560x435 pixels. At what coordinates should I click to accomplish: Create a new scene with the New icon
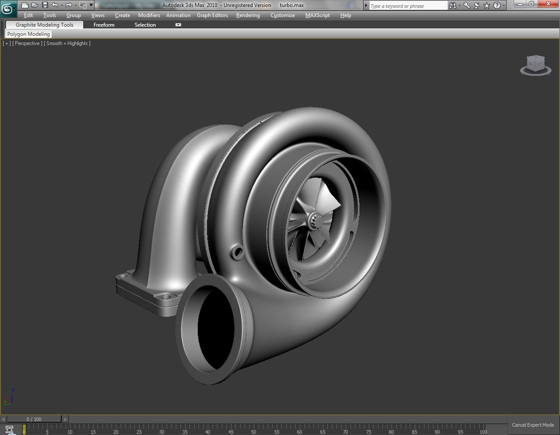click(x=25, y=5)
